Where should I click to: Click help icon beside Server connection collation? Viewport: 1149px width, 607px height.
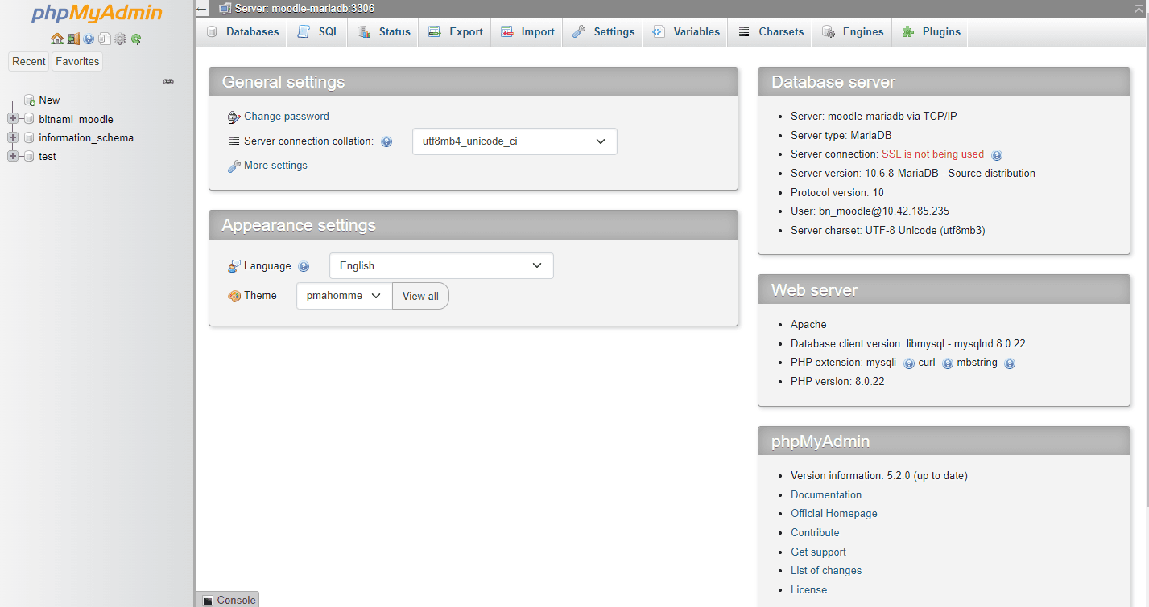click(x=386, y=142)
